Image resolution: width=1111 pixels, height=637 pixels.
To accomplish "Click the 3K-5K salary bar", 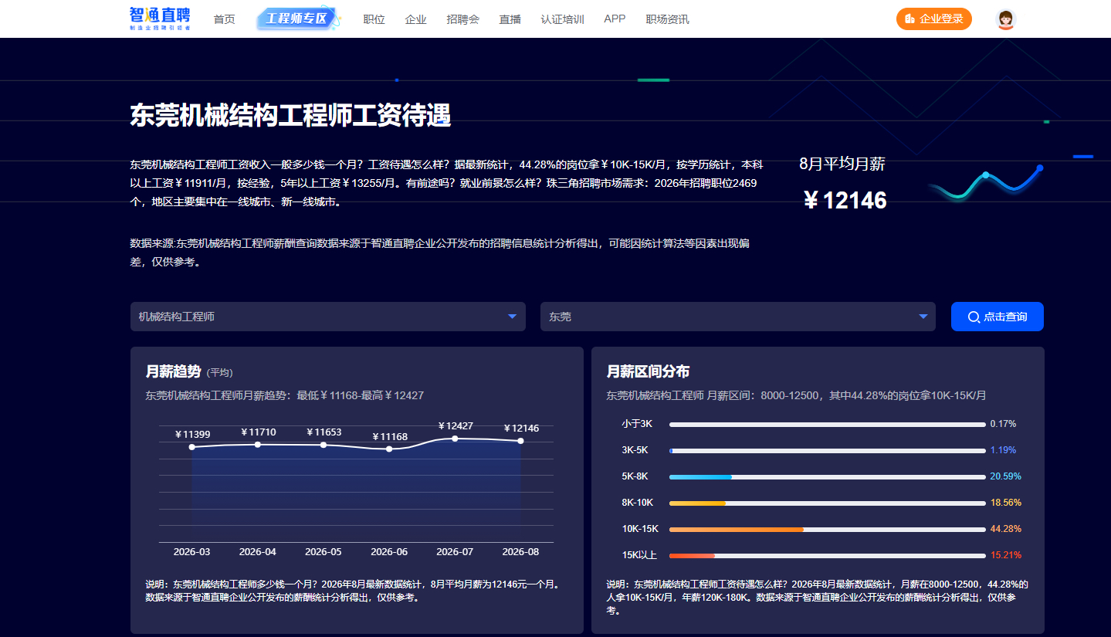I will [x=828, y=450].
